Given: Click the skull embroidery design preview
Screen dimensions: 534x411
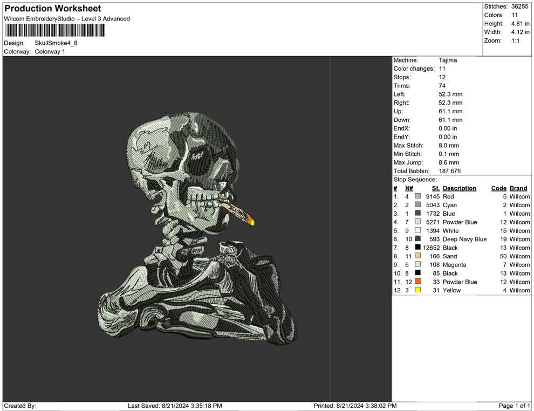Looking at the screenshot, I should [197, 228].
